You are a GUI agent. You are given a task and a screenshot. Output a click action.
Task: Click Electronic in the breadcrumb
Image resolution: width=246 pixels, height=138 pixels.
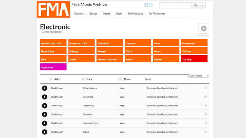56,32
